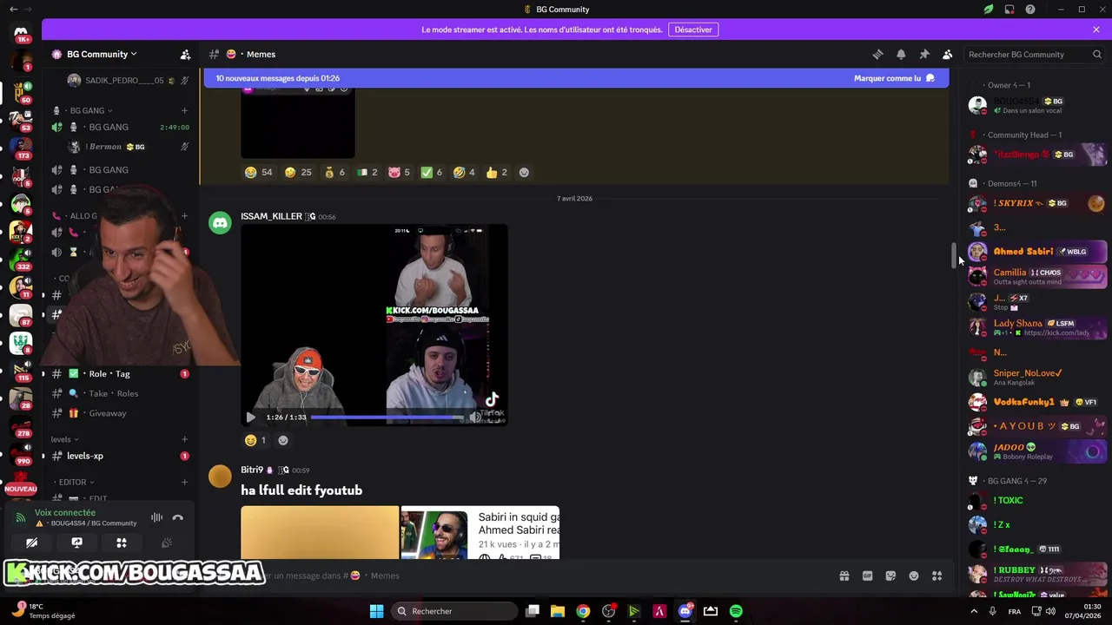
Task: Add a channel to levels category
Action: pyautogui.click(x=184, y=439)
